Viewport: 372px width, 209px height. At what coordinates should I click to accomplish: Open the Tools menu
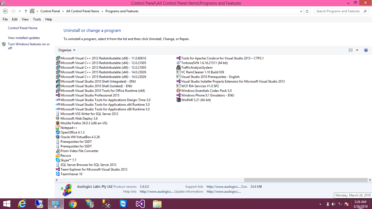click(x=37, y=19)
